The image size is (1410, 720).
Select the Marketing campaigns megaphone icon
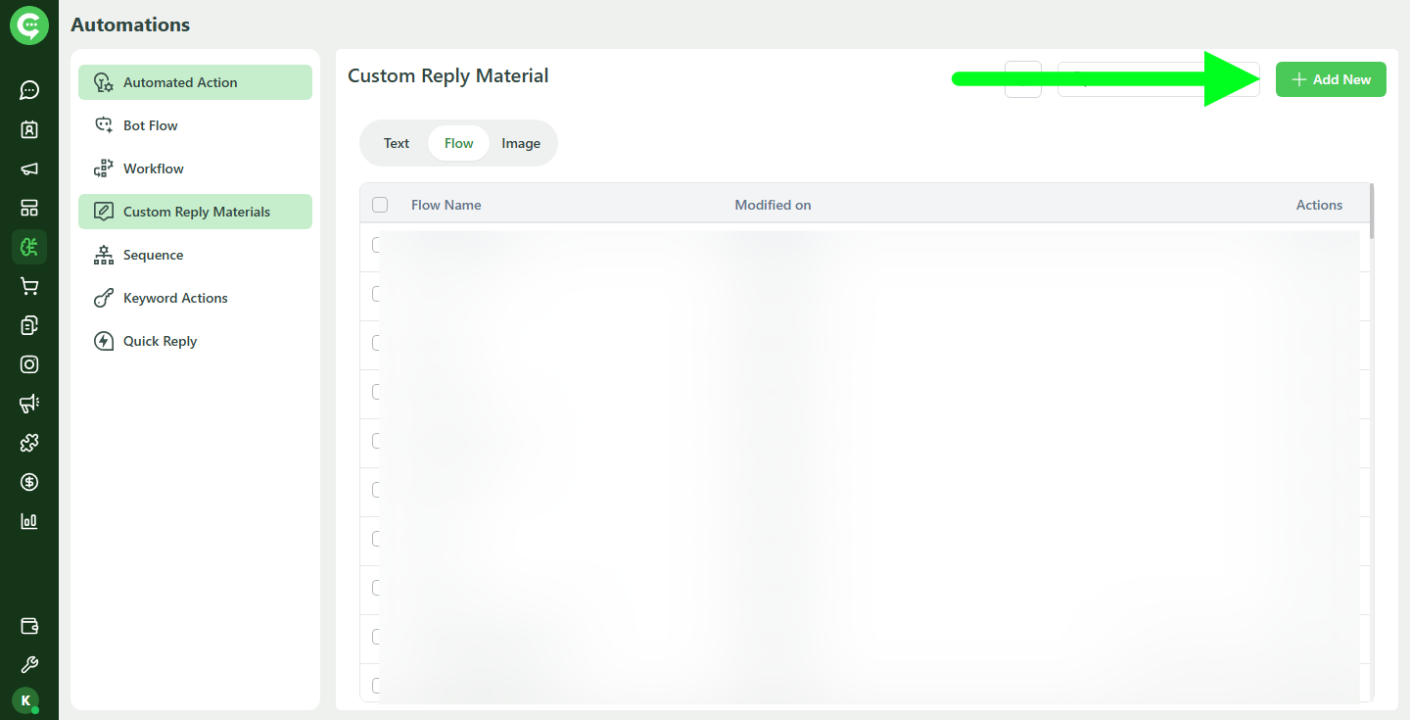(29, 404)
